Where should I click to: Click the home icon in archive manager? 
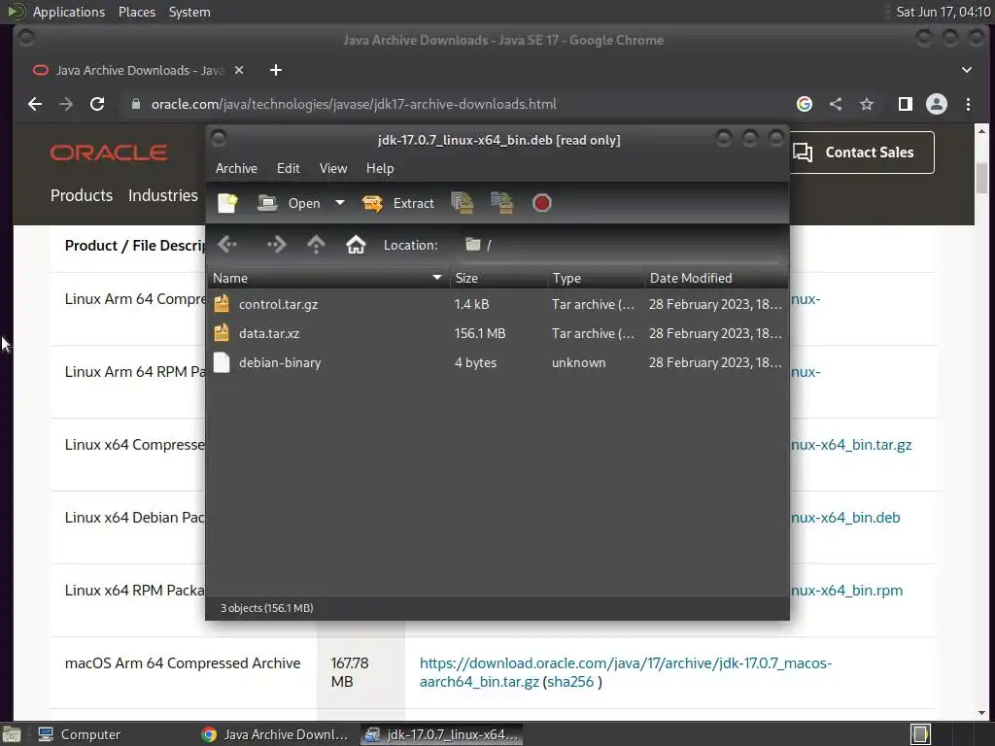tap(356, 245)
